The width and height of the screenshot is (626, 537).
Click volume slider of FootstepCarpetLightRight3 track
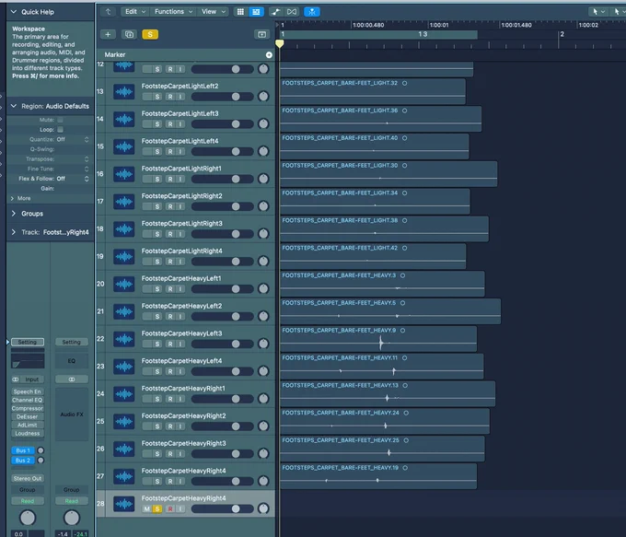coord(223,234)
